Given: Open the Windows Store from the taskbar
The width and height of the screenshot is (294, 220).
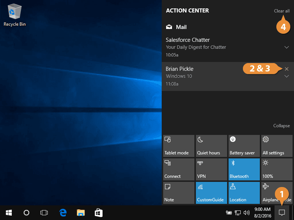Looking at the screenshot, I should tap(98, 213).
